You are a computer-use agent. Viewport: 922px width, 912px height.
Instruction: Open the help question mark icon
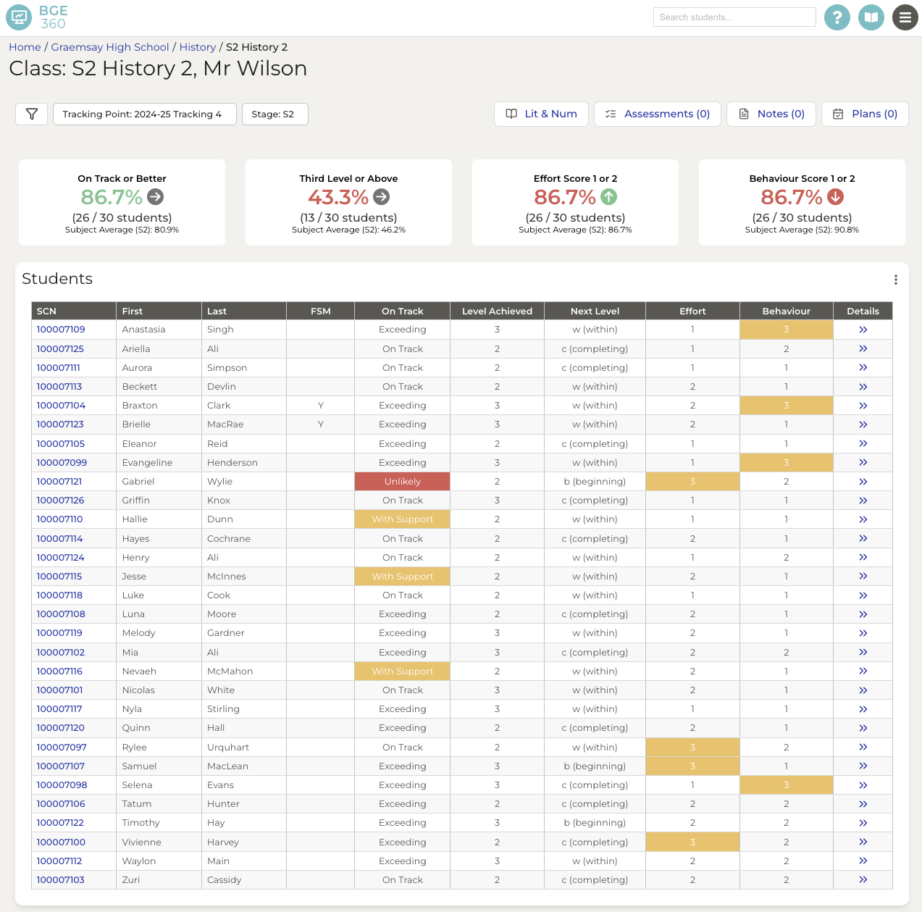click(837, 17)
